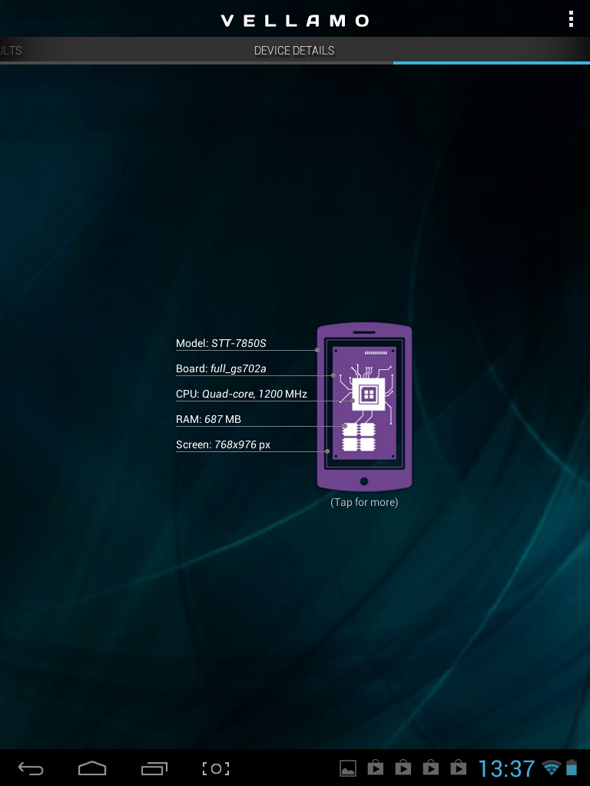Tap the Wi-Fi signal icon
Image resolution: width=590 pixels, height=786 pixels.
pos(551,768)
